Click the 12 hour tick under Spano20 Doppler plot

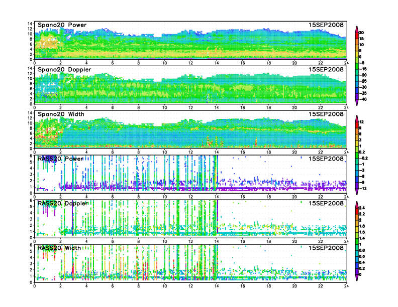[x=190, y=108]
